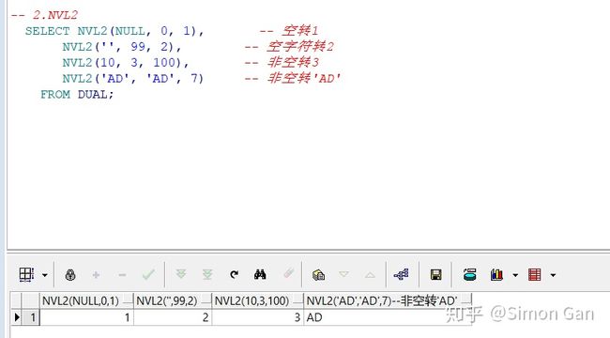
Task: Click the code line NVL2('', 99, 2),
Action: click(x=122, y=47)
